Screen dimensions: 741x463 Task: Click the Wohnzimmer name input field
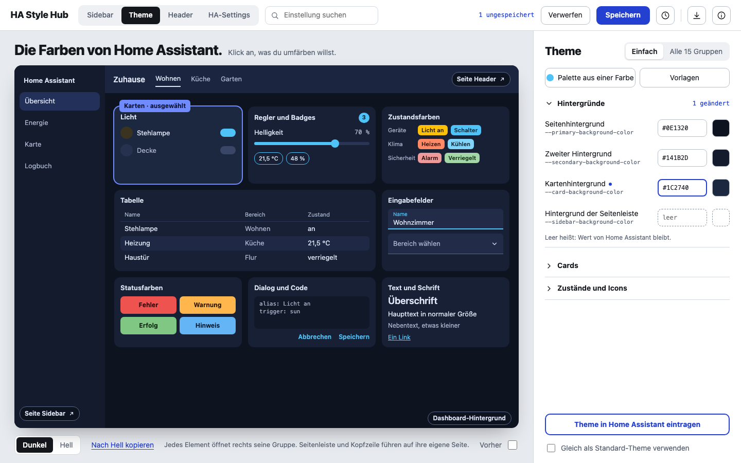tap(446, 219)
